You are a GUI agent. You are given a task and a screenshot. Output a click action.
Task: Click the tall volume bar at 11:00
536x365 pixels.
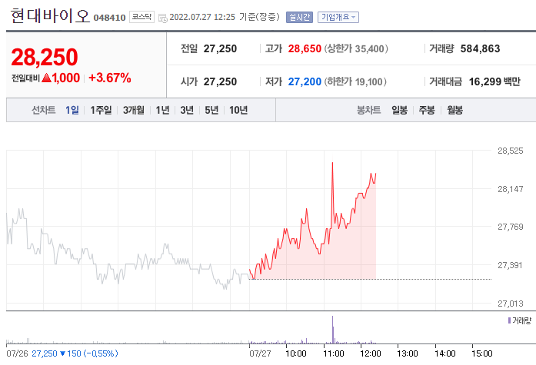pos(333,330)
